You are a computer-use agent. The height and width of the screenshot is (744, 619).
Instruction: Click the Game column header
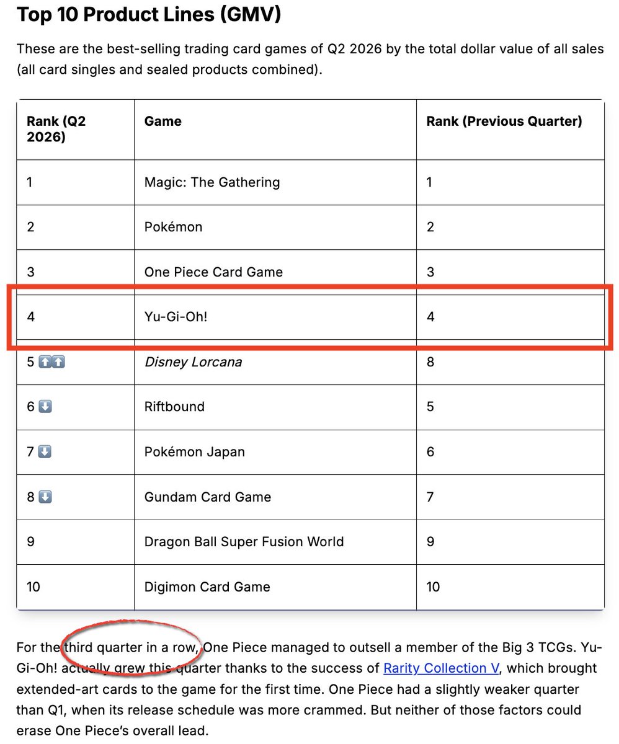tap(275, 129)
